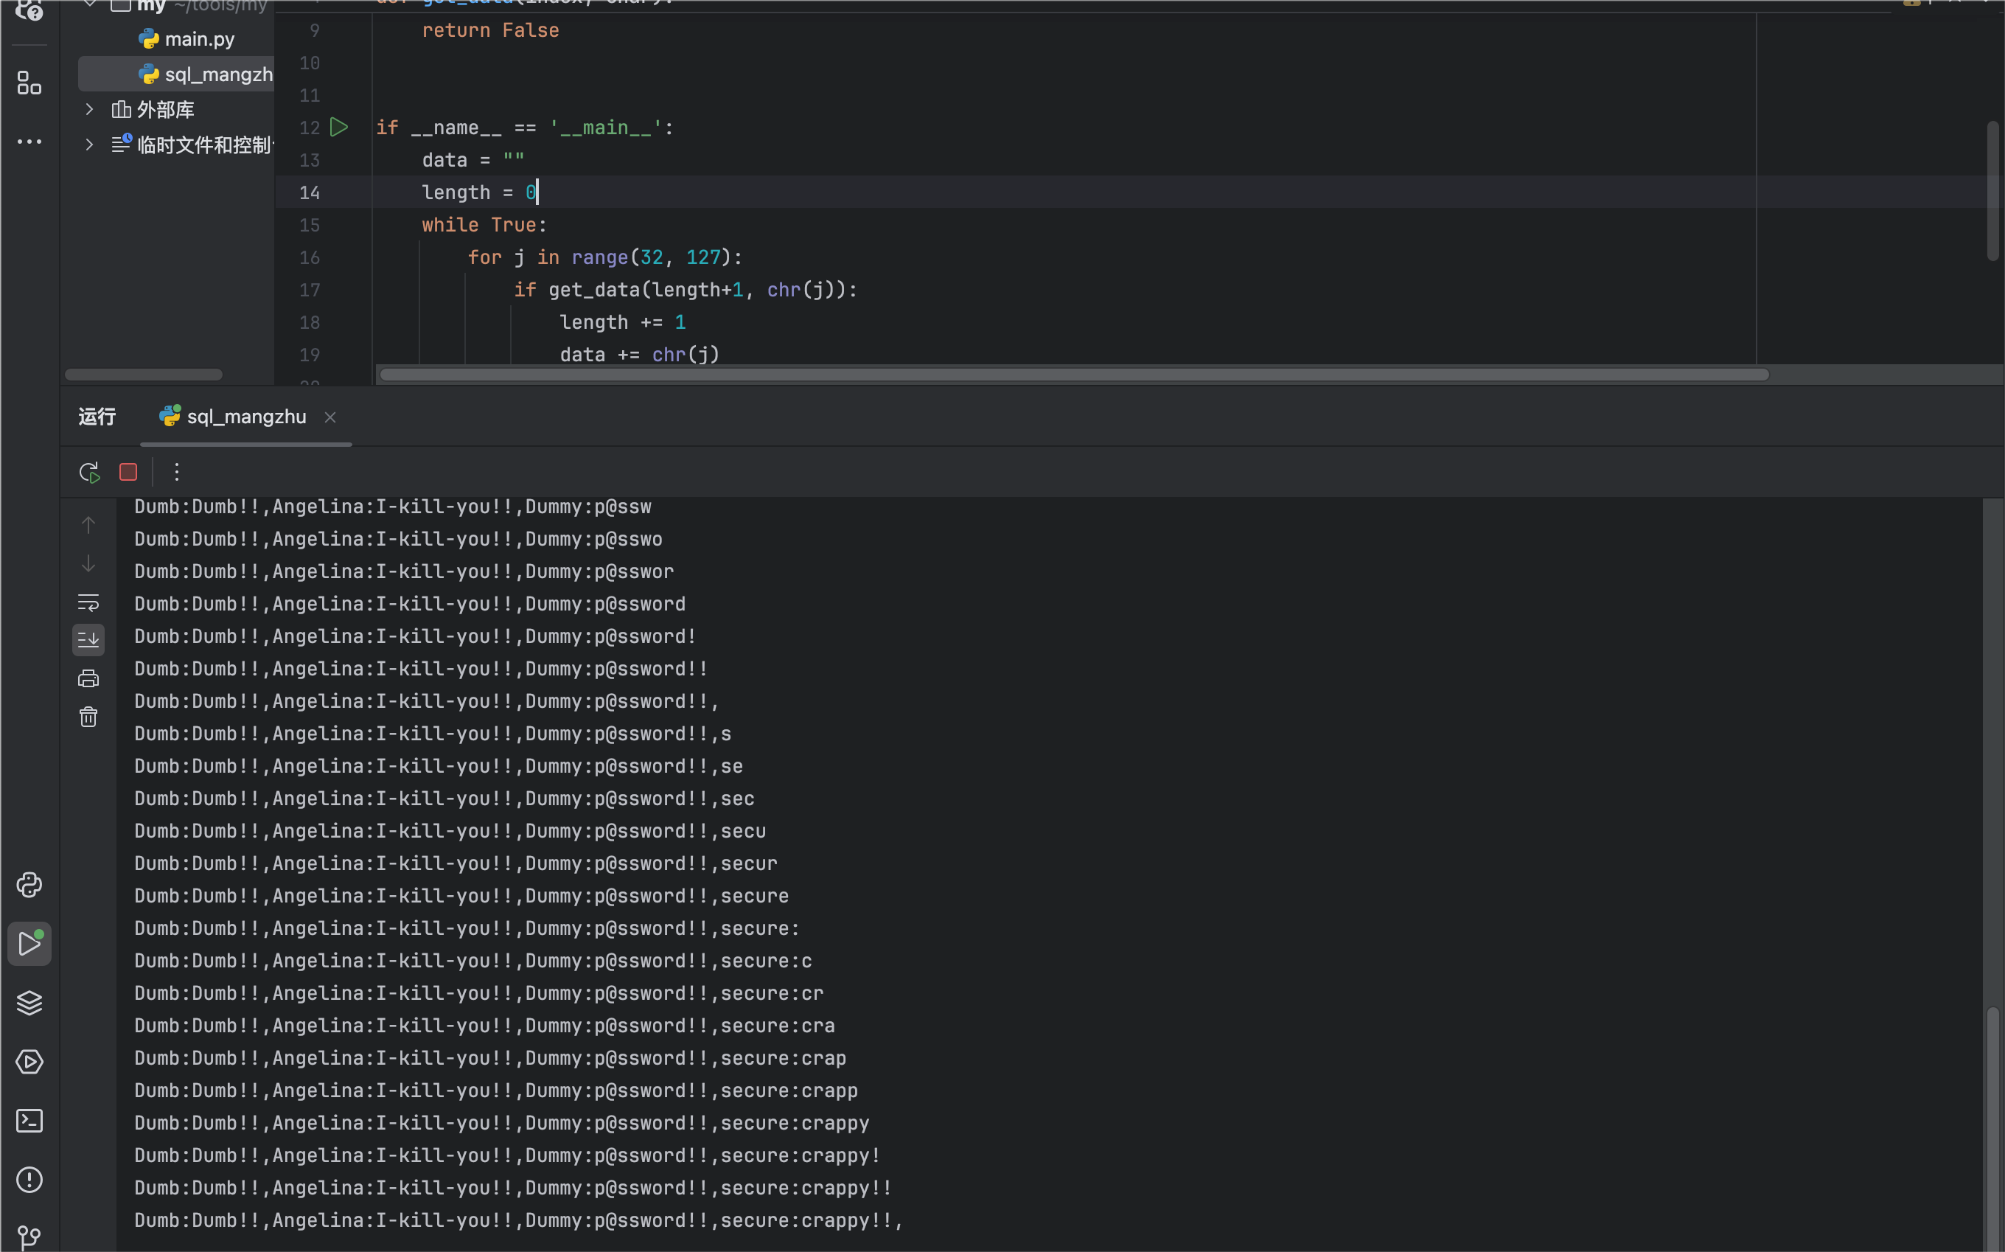Viewport: 2005px width, 1252px height.
Task: Open the Python Packages layers icon
Action: click(29, 1003)
